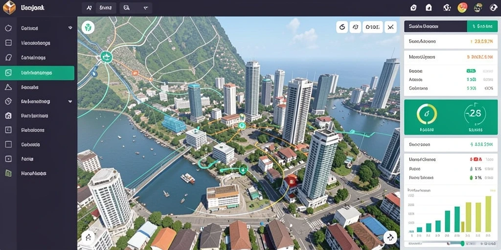The width and height of the screenshot is (501, 250).
Task: Expand the sixth sidebar item with its dropdown arrow
Action: (70, 102)
